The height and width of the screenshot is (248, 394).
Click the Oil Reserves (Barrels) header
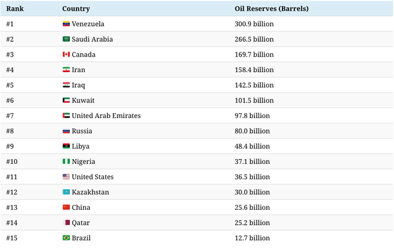point(272,9)
